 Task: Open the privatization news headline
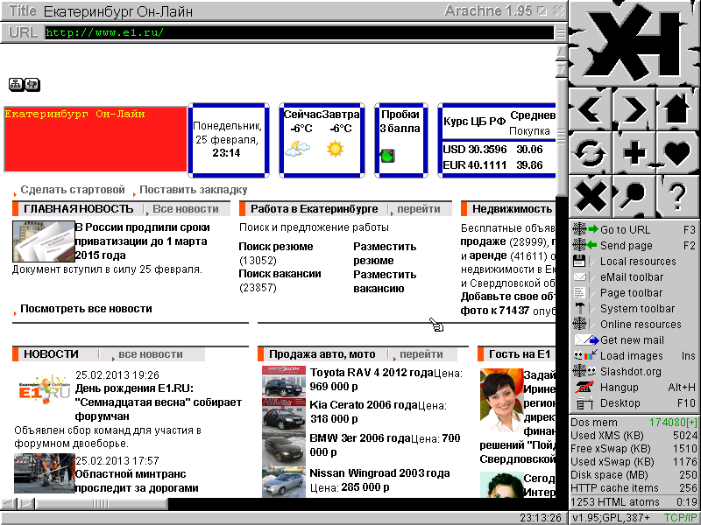coord(142,241)
